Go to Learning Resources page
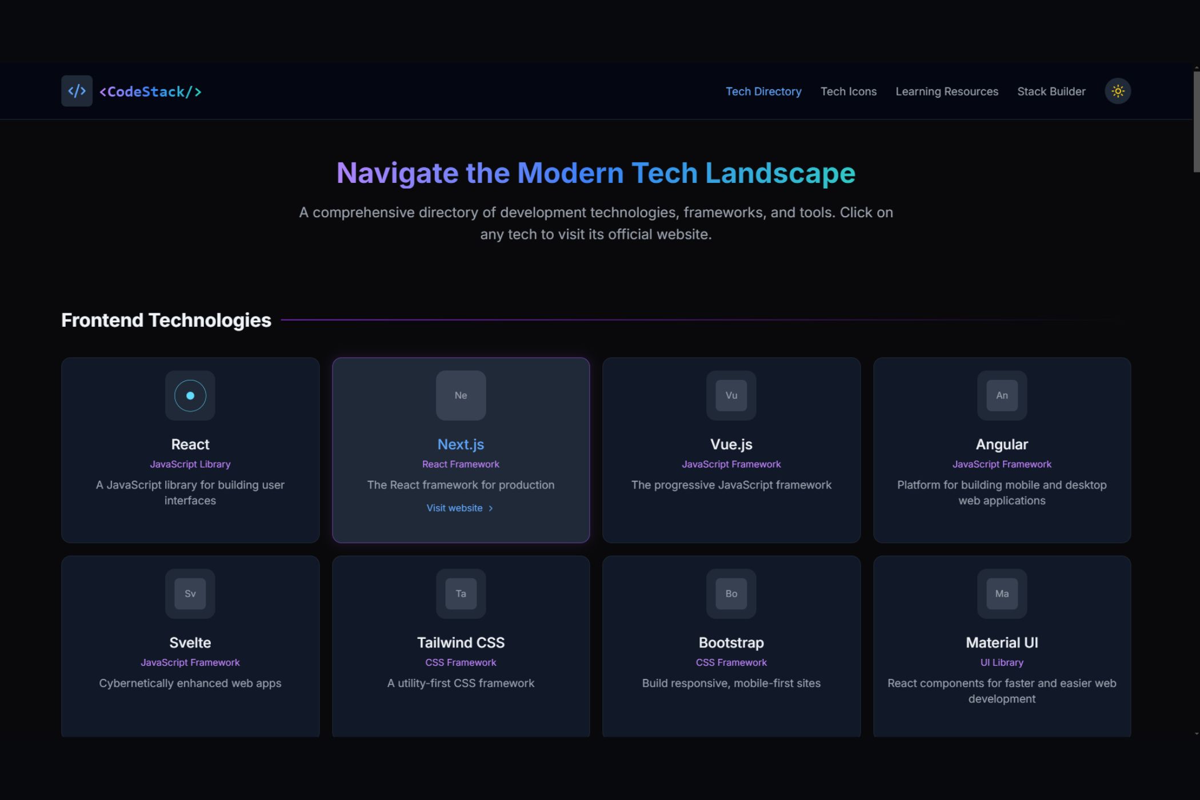The width and height of the screenshot is (1200, 800). [946, 91]
